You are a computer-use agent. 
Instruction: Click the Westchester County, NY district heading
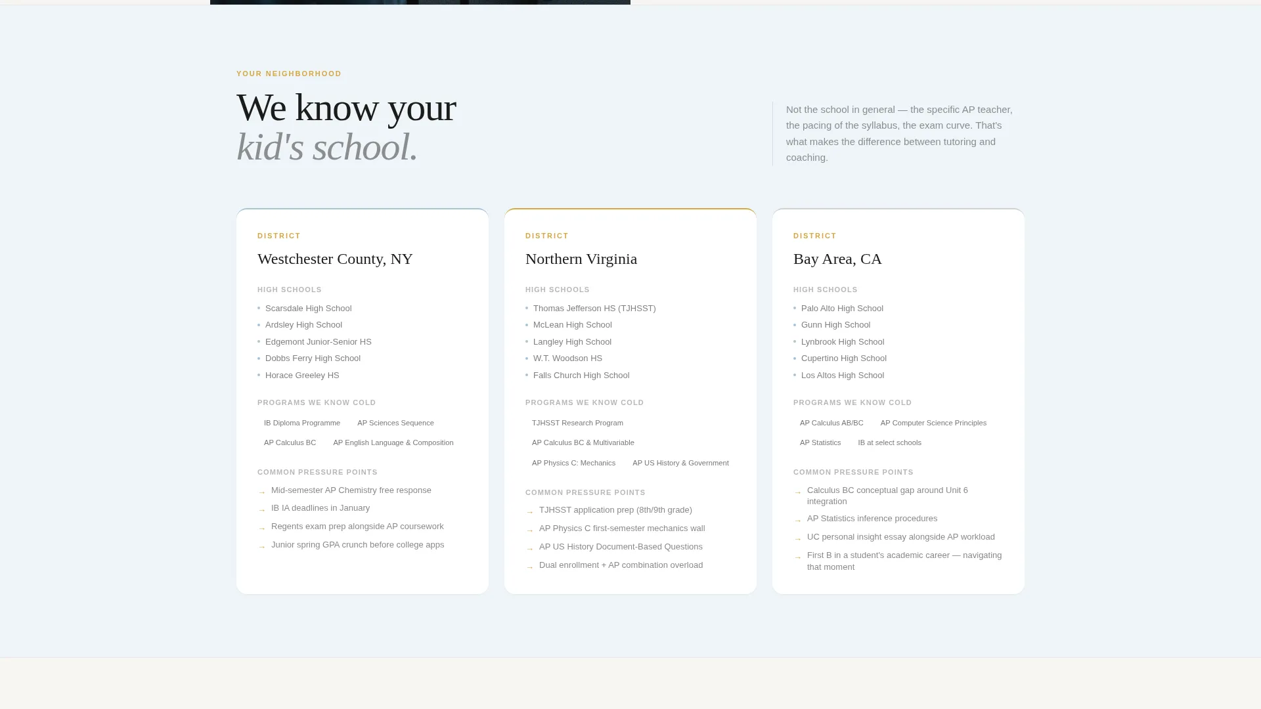click(x=335, y=259)
